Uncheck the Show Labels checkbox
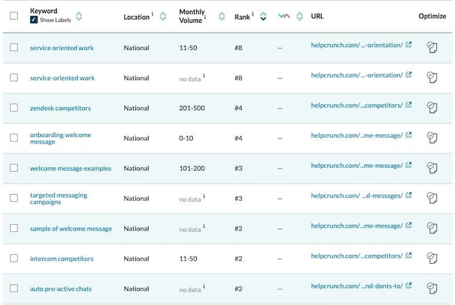The height and width of the screenshot is (305, 455). [34, 20]
